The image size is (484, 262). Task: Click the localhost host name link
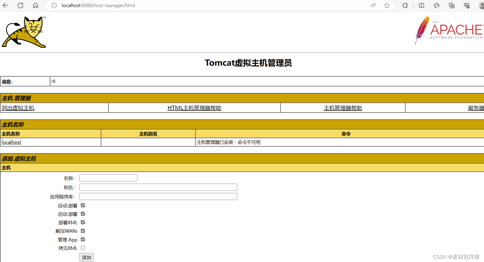11,142
